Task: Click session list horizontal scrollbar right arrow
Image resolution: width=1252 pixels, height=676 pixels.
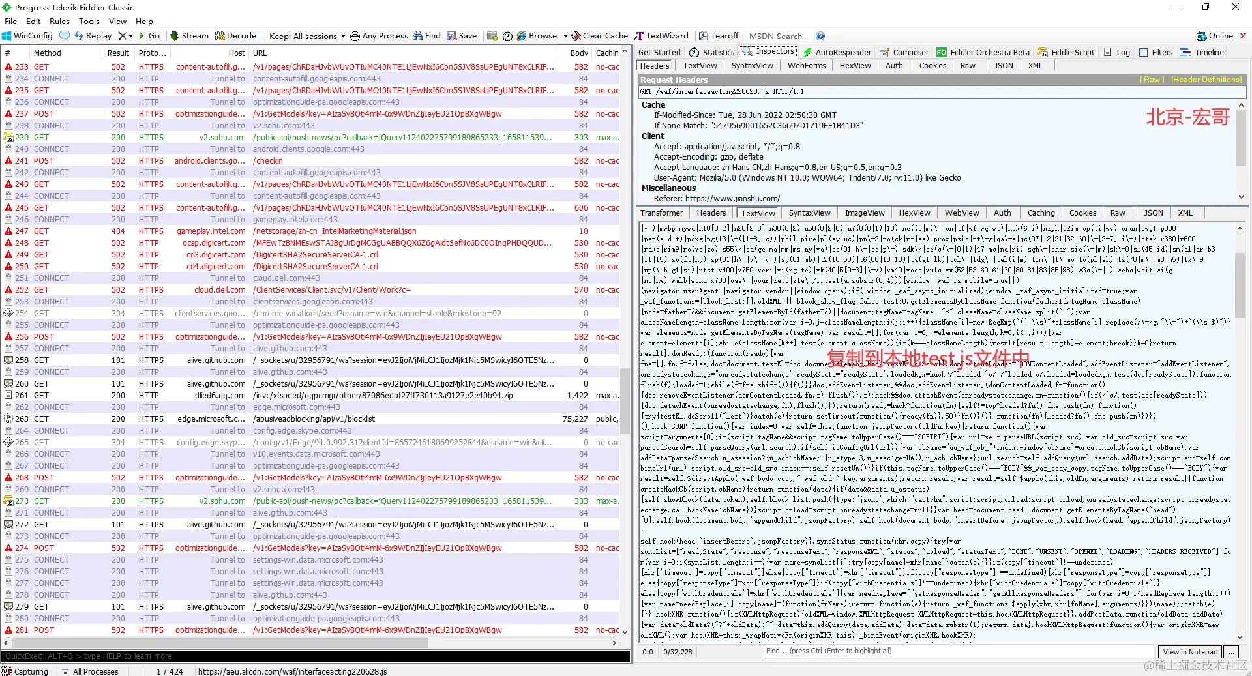Action: pos(614,643)
